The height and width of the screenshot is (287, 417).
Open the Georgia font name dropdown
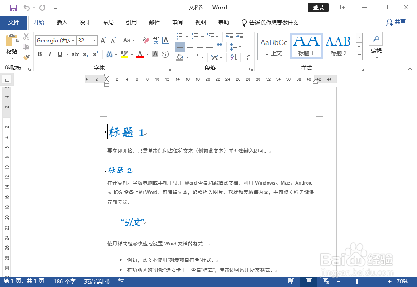click(x=73, y=41)
